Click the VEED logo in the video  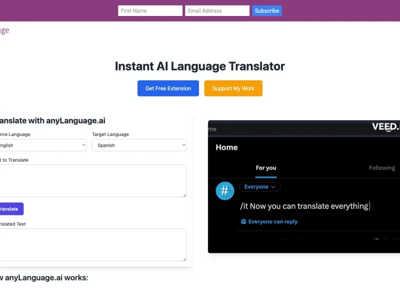(385, 126)
